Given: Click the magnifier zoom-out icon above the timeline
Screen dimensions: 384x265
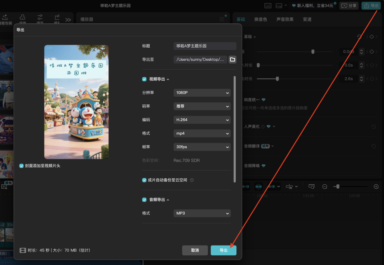Looking at the screenshot, I should pyautogui.click(x=325, y=186).
